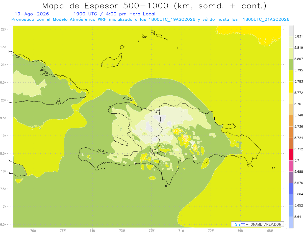Click the 18N latitude axis label

pyautogui.click(x=4, y=171)
